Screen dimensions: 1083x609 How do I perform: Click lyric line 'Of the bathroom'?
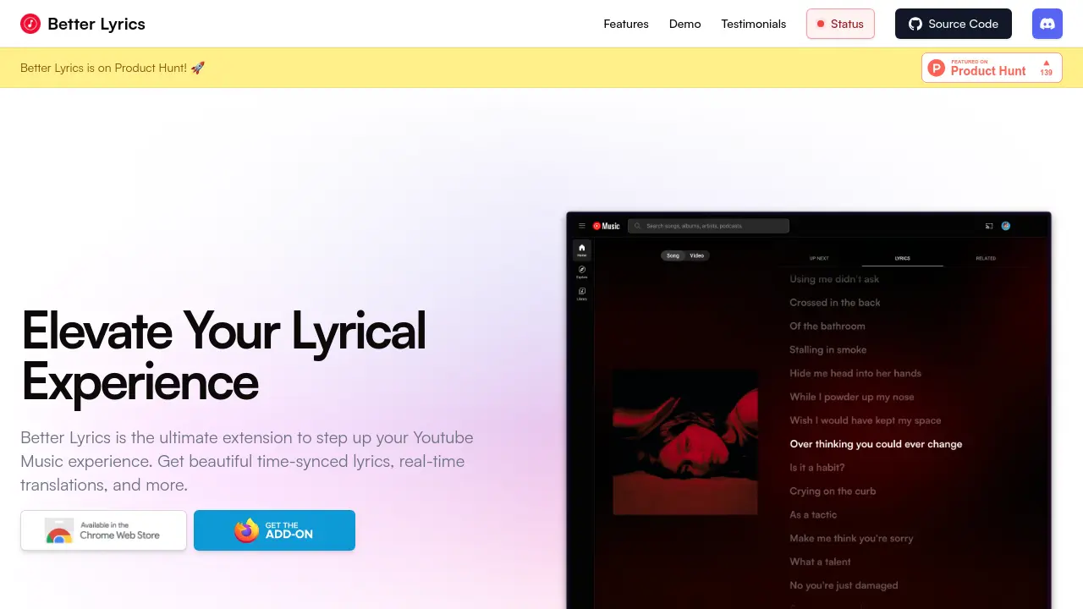pyautogui.click(x=827, y=326)
